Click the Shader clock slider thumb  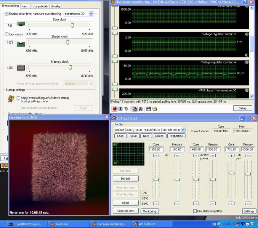coord(67,42)
